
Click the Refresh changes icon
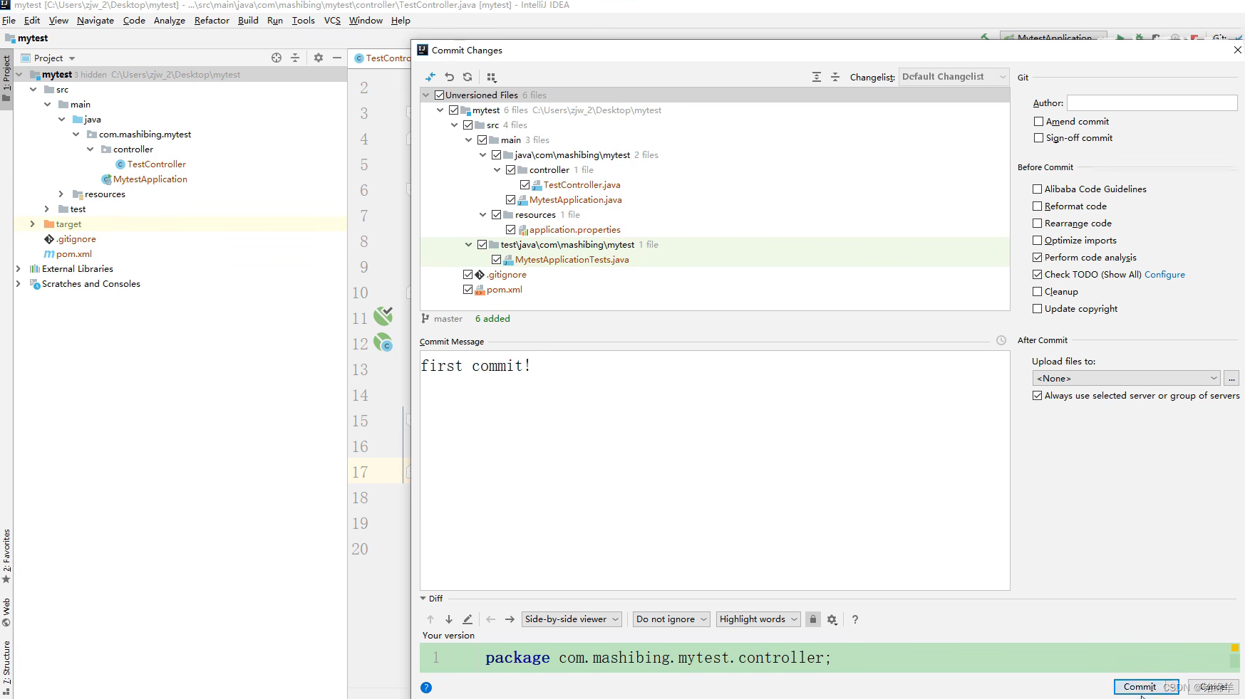[467, 77]
